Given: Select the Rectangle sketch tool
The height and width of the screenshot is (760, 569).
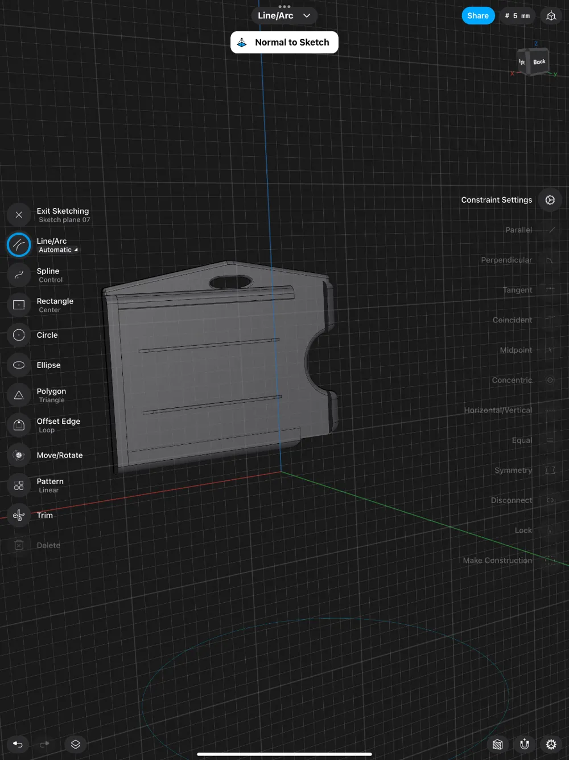Looking at the screenshot, I should (x=19, y=305).
